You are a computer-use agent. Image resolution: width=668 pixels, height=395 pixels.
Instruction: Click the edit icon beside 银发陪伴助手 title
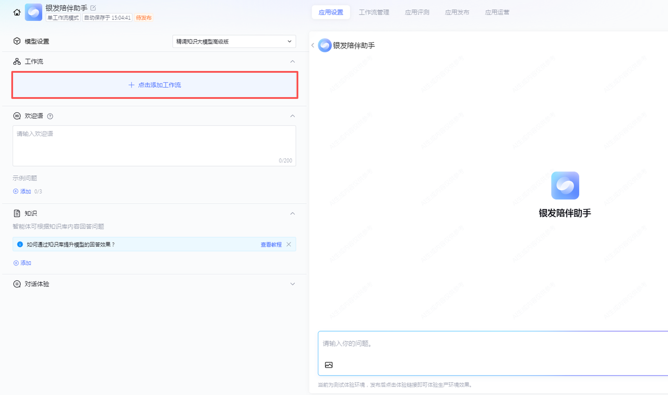click(93, 8)
